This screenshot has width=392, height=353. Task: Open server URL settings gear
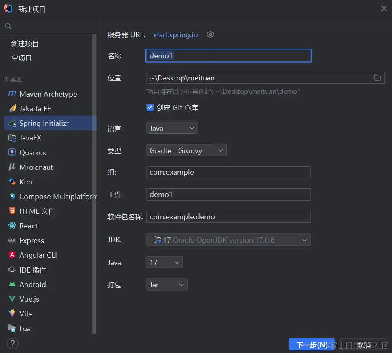tap(211, 34)
